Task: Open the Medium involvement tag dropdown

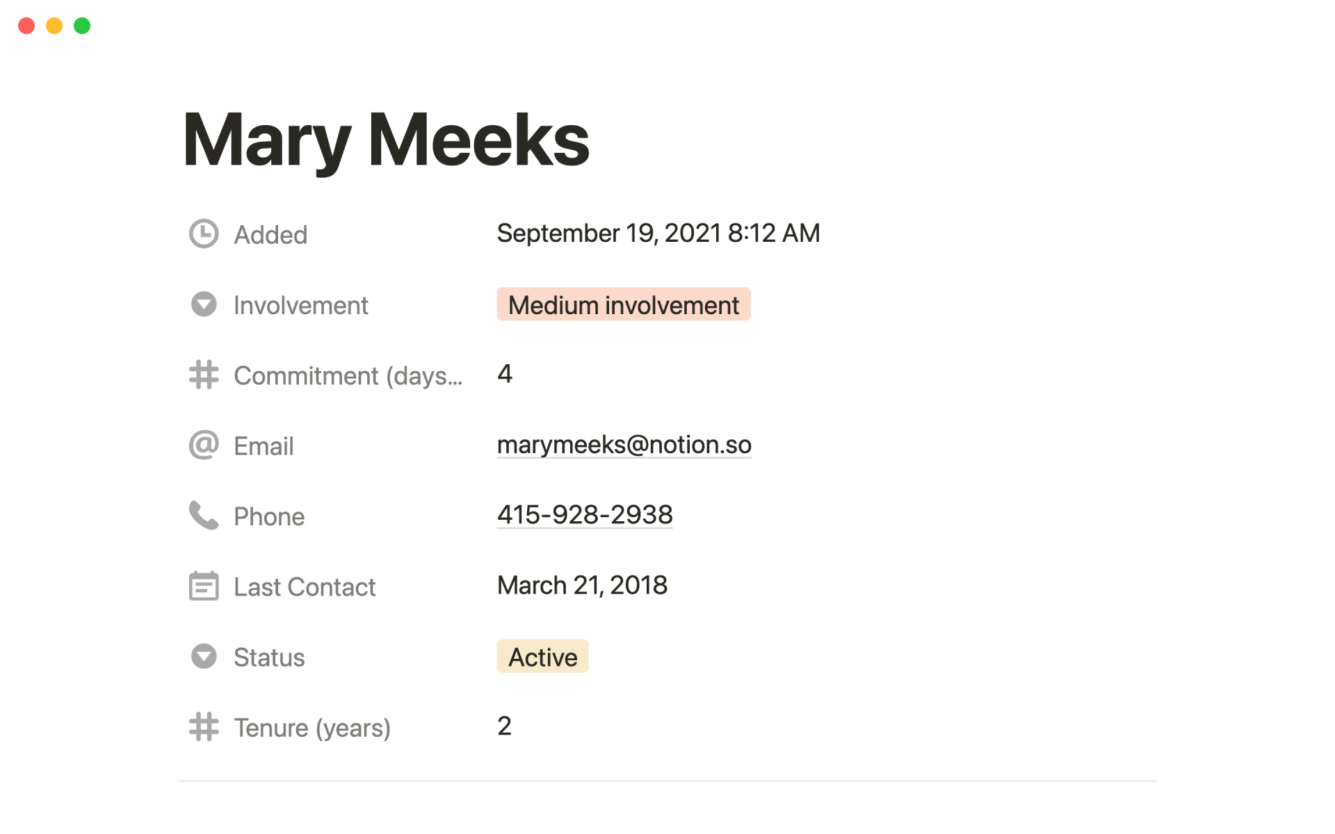Action: [x=623, y=304]
